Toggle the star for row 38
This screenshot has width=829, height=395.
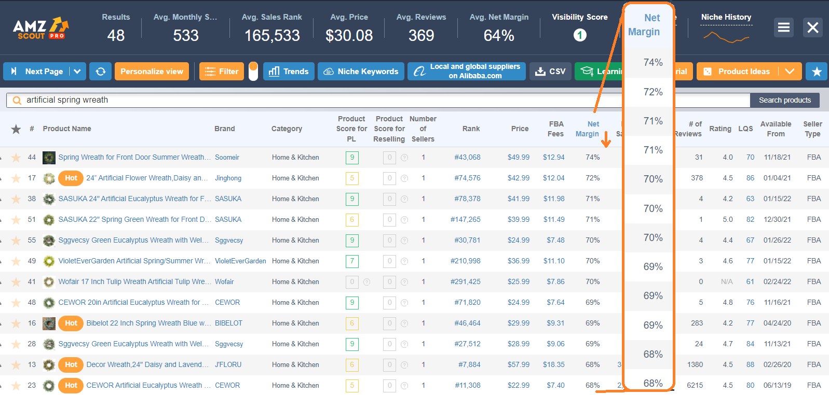pyautogui.click(x=16, y=199)
